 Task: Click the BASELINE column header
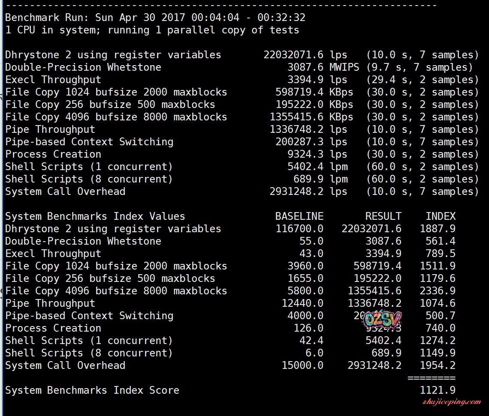[299, 216]
